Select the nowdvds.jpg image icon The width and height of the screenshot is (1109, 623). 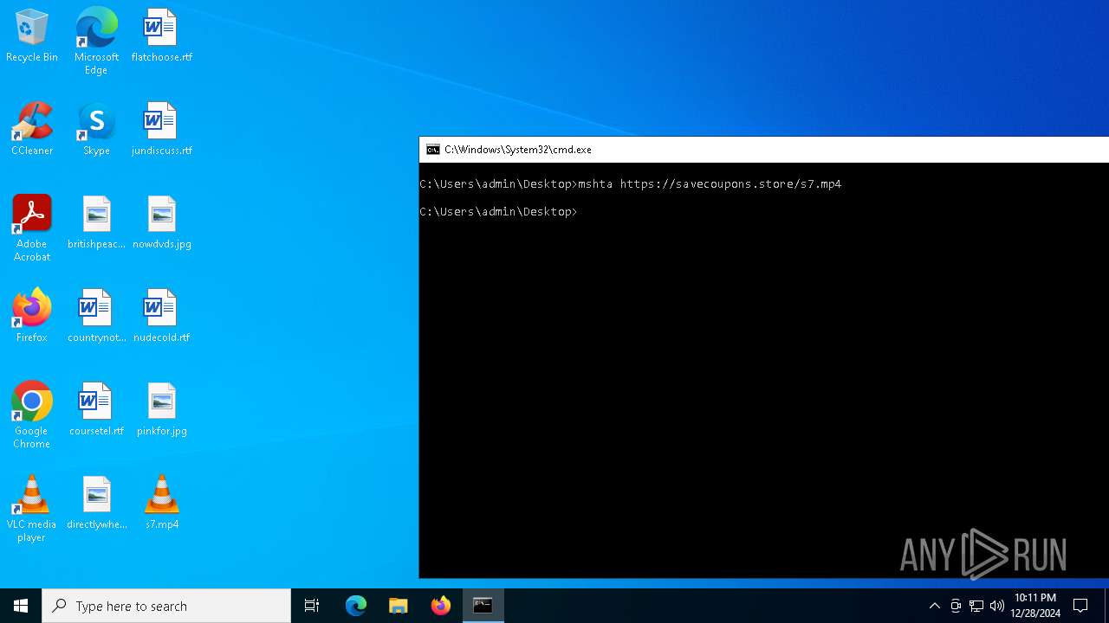161,222
